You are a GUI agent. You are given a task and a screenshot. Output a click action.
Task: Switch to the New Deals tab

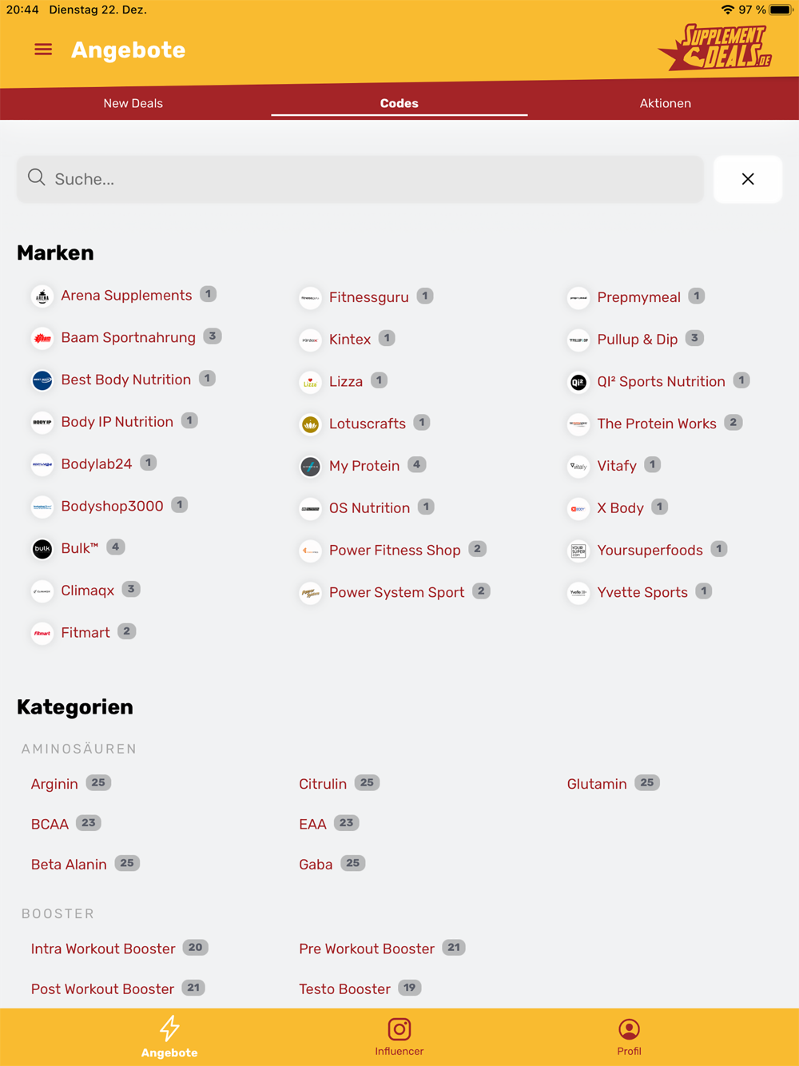133,103
